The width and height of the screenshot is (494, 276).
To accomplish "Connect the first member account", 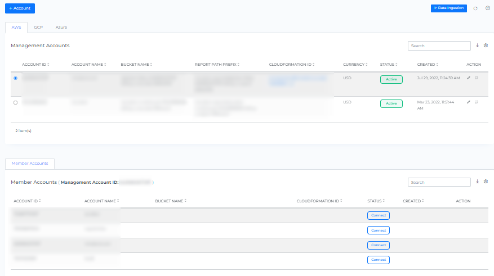I will point(378,215).
